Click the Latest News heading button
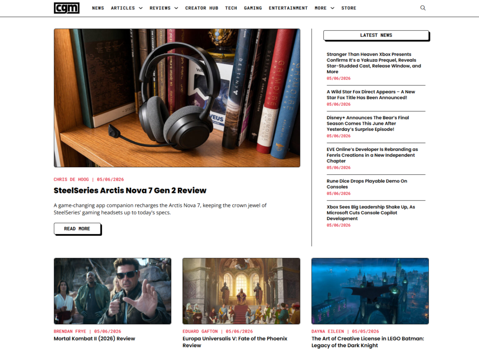 (376, 35)
